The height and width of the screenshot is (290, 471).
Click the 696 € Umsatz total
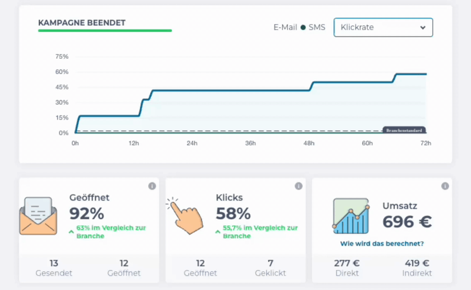click(x=407, y=222)
